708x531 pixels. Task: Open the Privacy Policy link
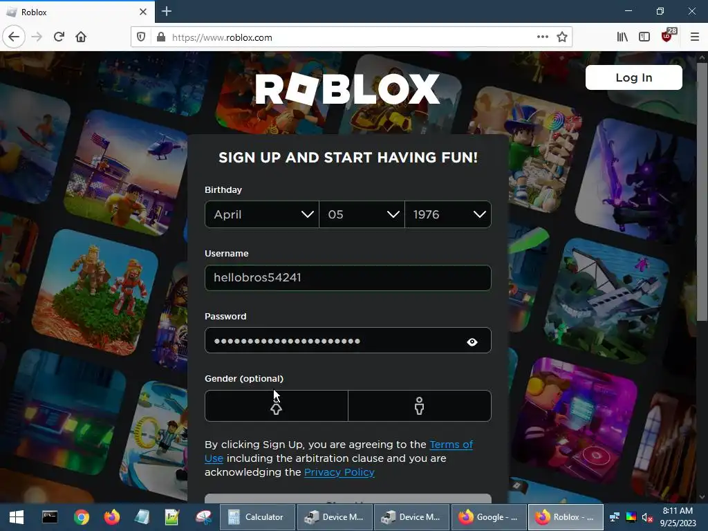pos(339,472)
